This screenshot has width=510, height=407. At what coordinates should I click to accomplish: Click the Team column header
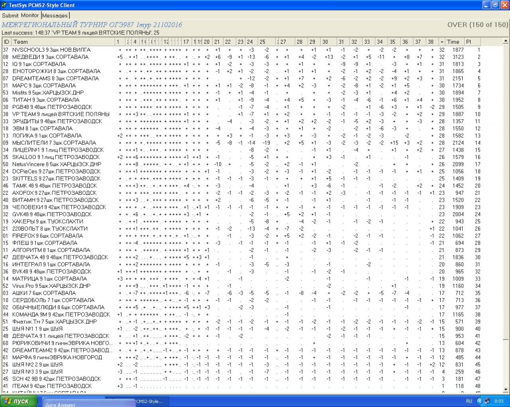tap(63, 42)
